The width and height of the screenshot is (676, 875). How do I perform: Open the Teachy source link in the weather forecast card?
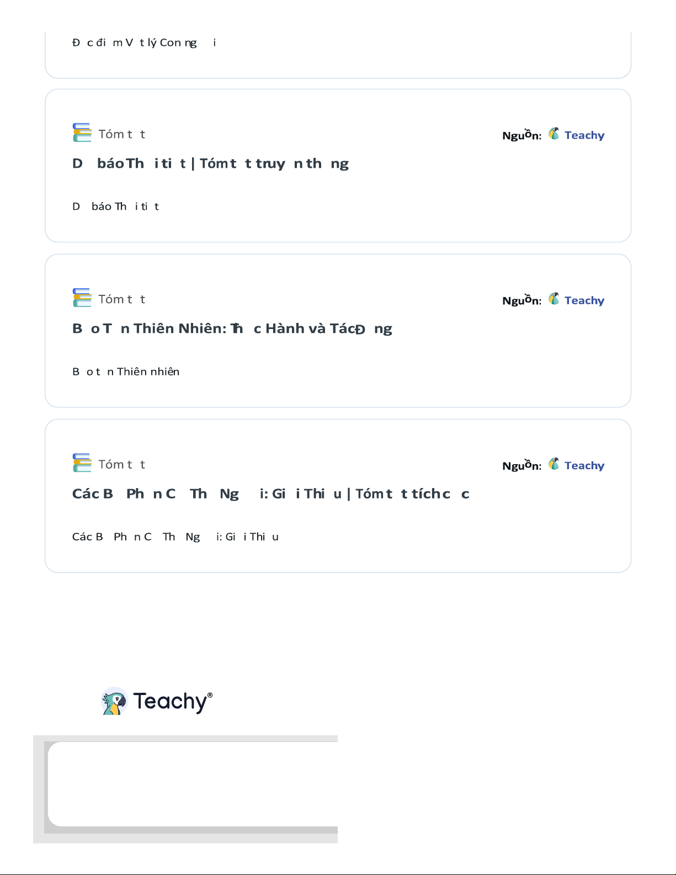584,135
